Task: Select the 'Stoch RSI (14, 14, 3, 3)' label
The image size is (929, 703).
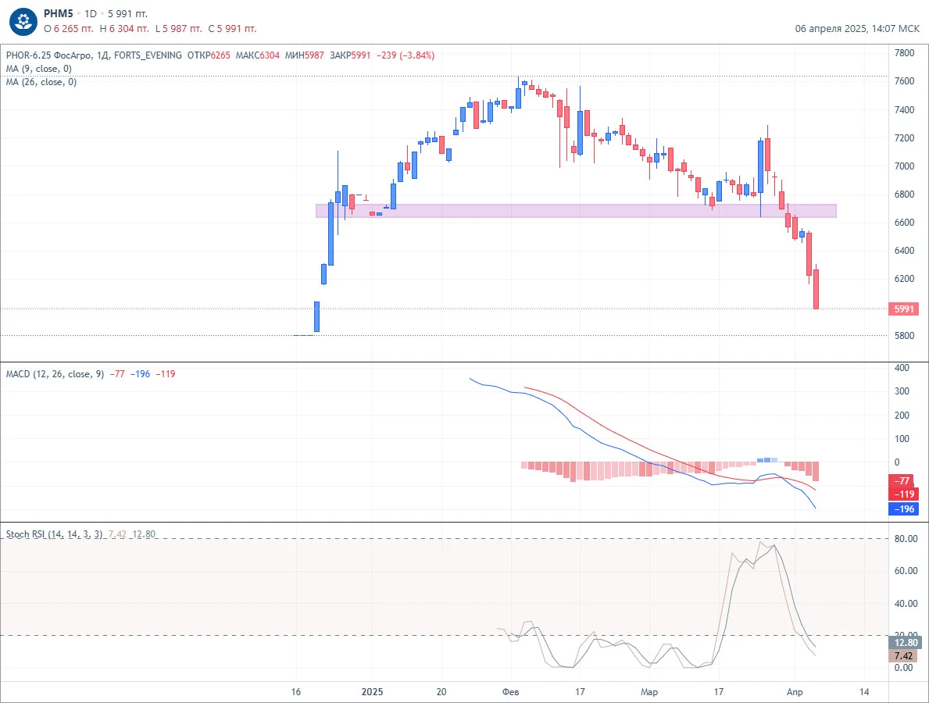Action: (x=54, y=534)
